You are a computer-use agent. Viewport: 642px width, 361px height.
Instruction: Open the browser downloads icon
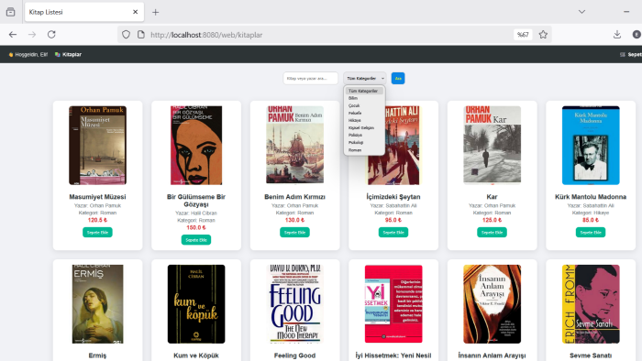coord(617,35)
